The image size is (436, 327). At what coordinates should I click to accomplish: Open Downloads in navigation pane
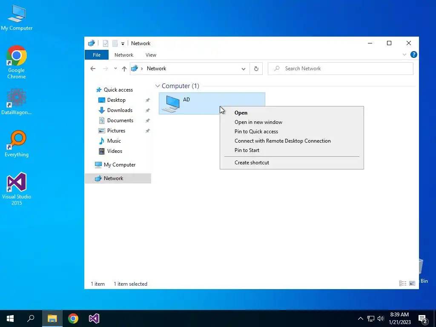[x=120, y=110]
